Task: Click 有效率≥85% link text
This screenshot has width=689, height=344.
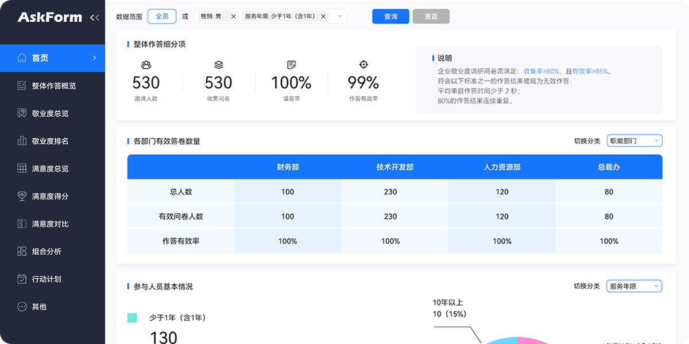Action: (x=590, y=72)
